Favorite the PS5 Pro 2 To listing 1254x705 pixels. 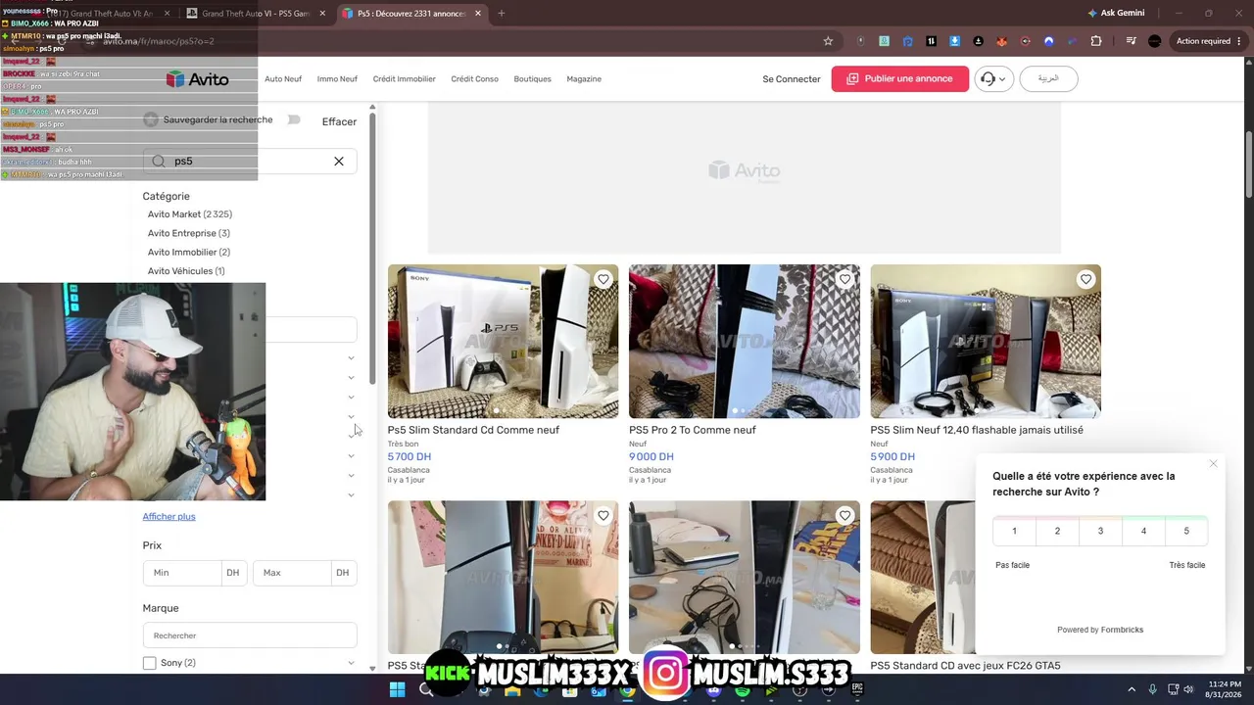click(x=844, y=280)
